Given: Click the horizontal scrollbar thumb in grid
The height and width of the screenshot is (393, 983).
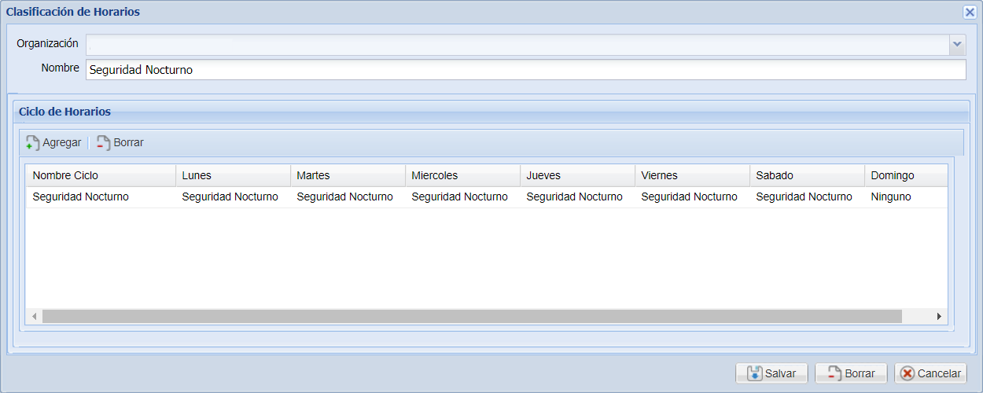Looking at the screenshot, I should click(x=472, y=317).
